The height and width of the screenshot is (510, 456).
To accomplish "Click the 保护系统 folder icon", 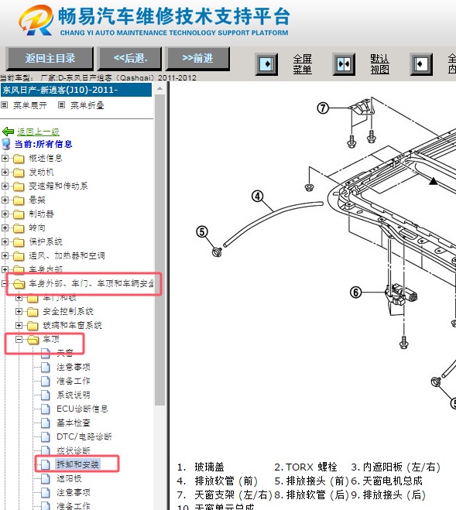I will (x=19, y=242).
